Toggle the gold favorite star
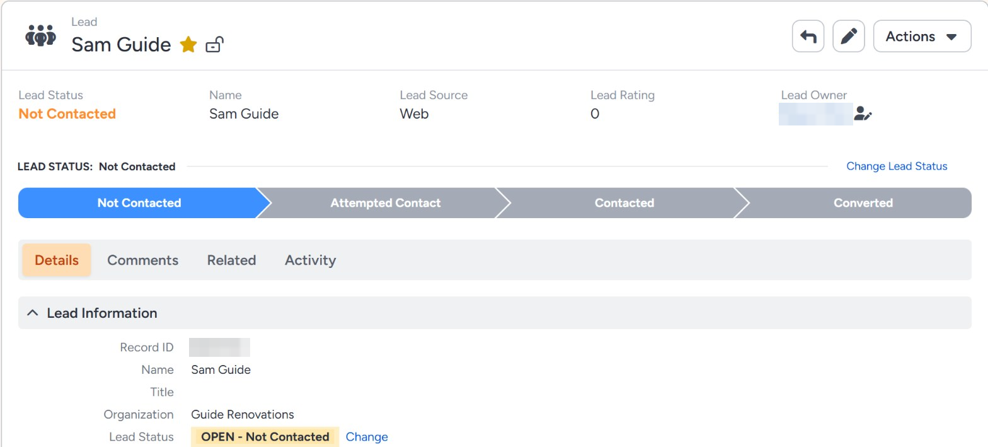The width and height of the screenshot is (988, 447). (188, 44)
